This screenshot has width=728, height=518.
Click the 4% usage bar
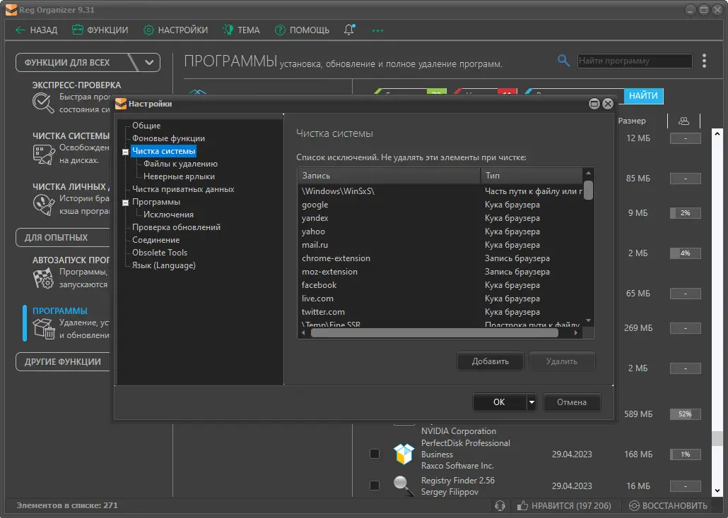(686, 253)
